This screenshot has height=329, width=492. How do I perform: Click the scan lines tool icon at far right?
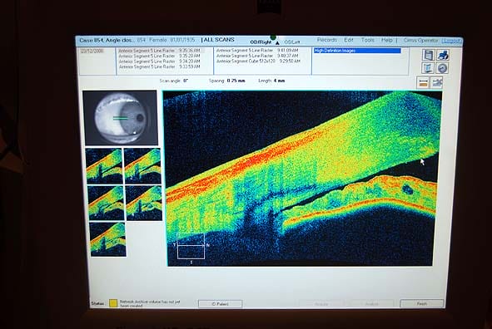coord(437,82)
